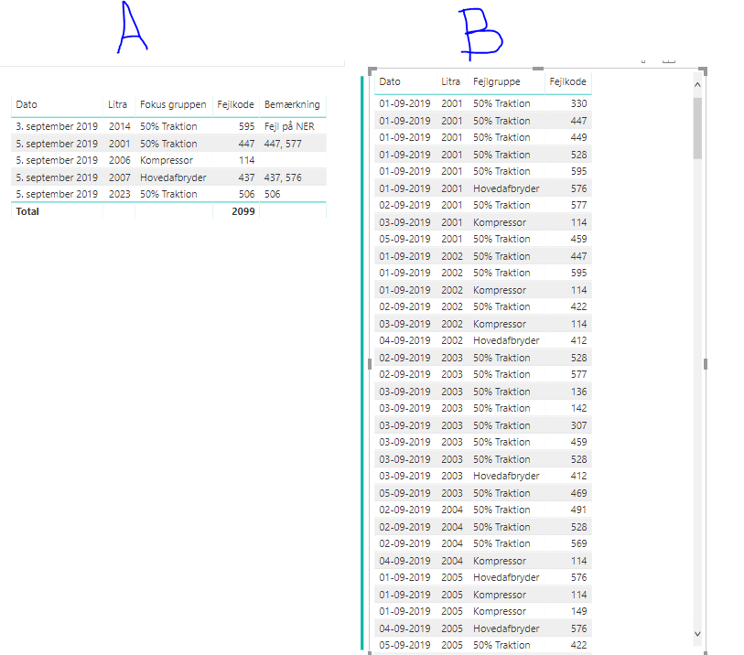Click Fokus gruppen column header in table A
744x655 pixels.
(173, 104)
